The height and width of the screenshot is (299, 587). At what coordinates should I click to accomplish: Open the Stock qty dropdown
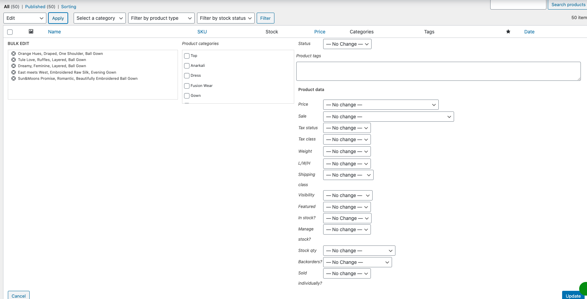pos(359,251)
